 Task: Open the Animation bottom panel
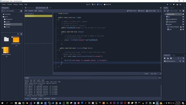coord(47,99)
